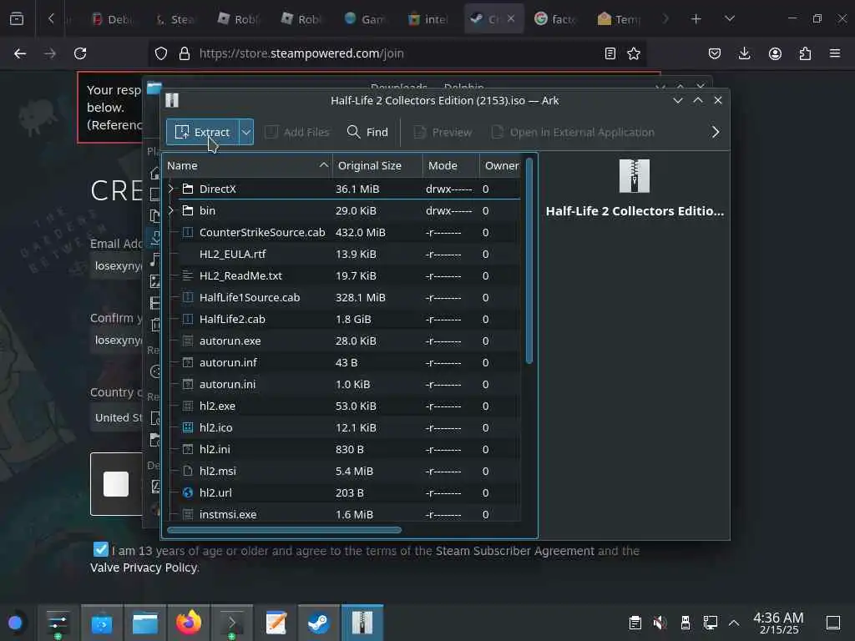
Task: Open Firefox from the taskbar
Action: (x=188, y=623)
